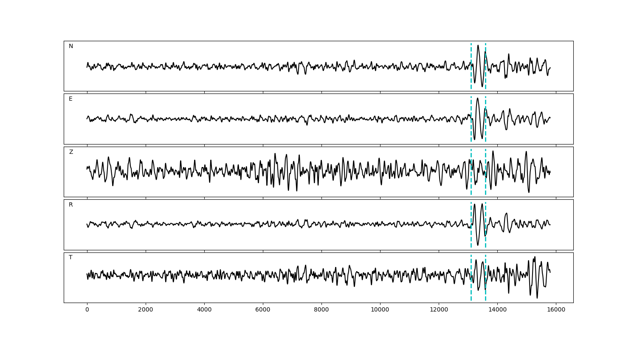Viewport: 637px width, 340px height.
Task: Select the Z panel label
Action: tap(71, 152)
